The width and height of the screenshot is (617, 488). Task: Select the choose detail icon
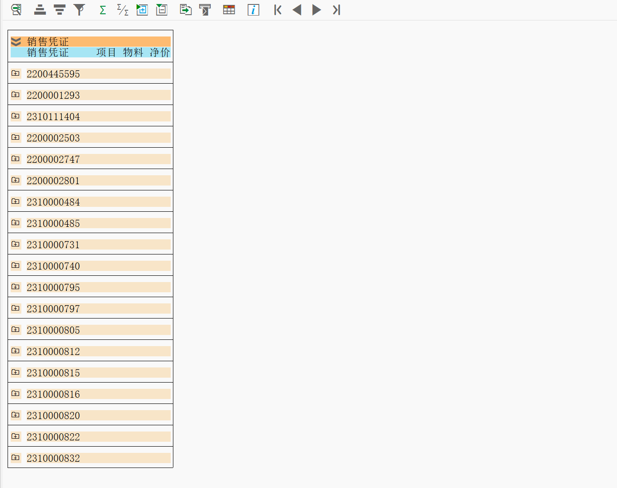coord(142,9)
